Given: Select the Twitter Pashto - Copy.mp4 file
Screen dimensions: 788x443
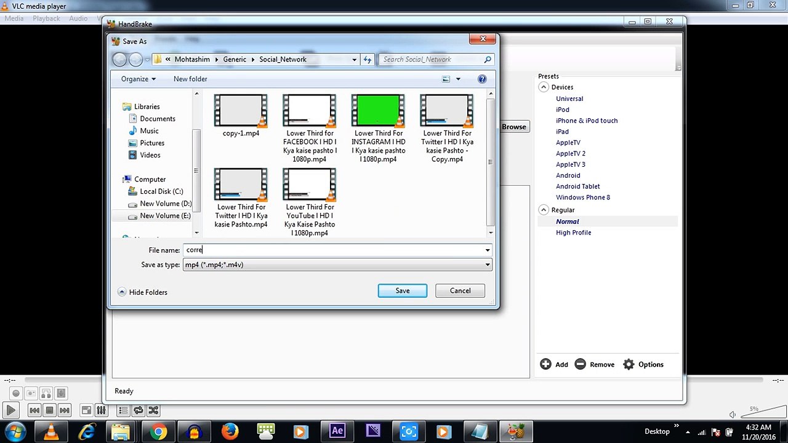Looking at the screenshot, I should click(x=447, y=128).
